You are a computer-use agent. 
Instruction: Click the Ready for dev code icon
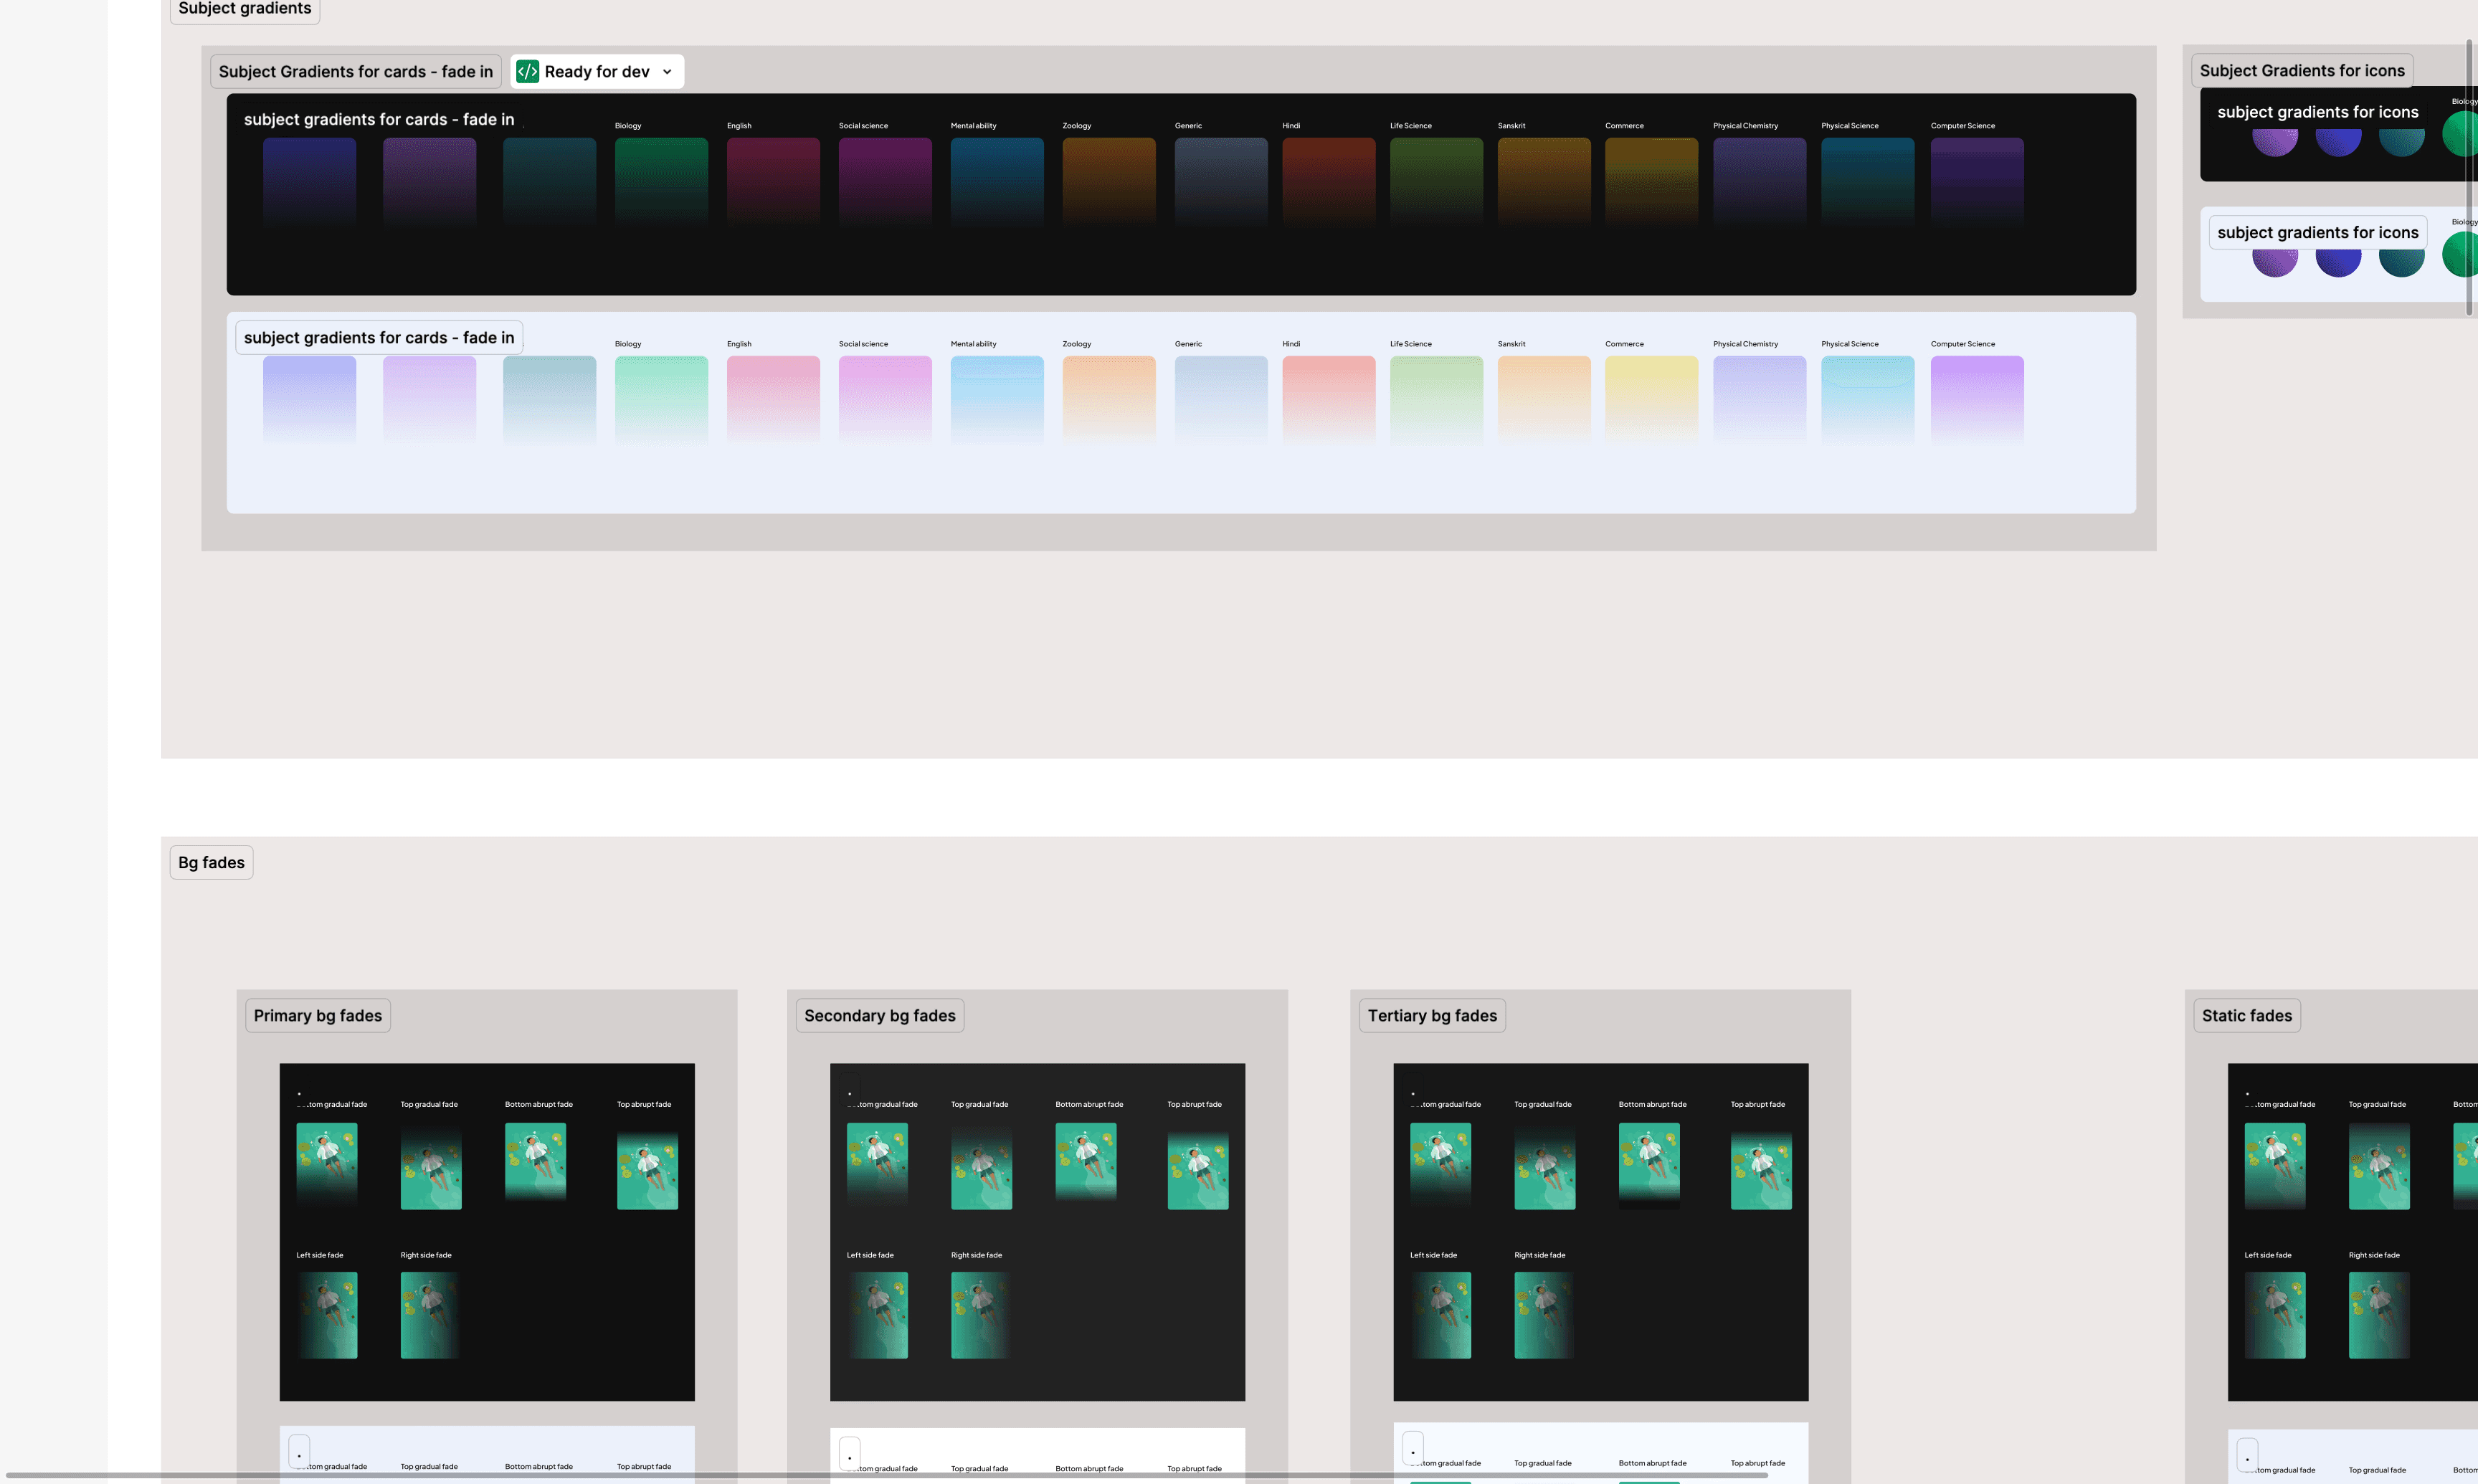click(527, 71)
